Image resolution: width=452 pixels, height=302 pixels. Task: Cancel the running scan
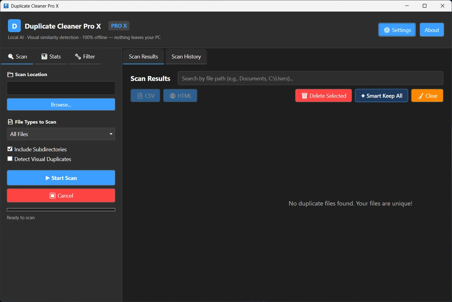(61, 195)
